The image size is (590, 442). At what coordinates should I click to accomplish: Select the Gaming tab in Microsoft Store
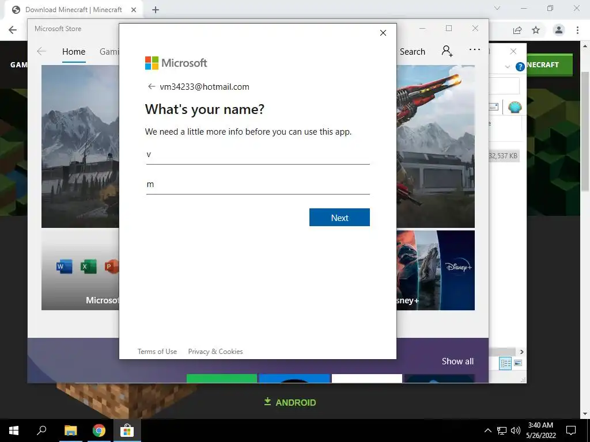[109, 52]
